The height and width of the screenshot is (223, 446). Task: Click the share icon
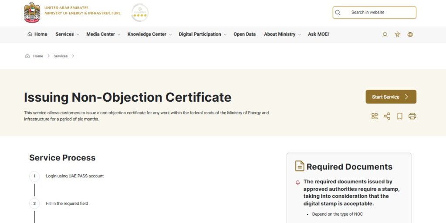tap(387, 116)
